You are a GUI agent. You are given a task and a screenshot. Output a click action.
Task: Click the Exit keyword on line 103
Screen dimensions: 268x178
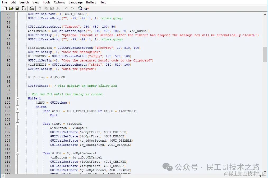54,115
